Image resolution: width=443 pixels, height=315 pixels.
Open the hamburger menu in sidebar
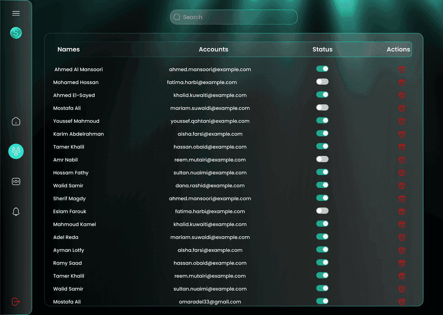point(16,13)
